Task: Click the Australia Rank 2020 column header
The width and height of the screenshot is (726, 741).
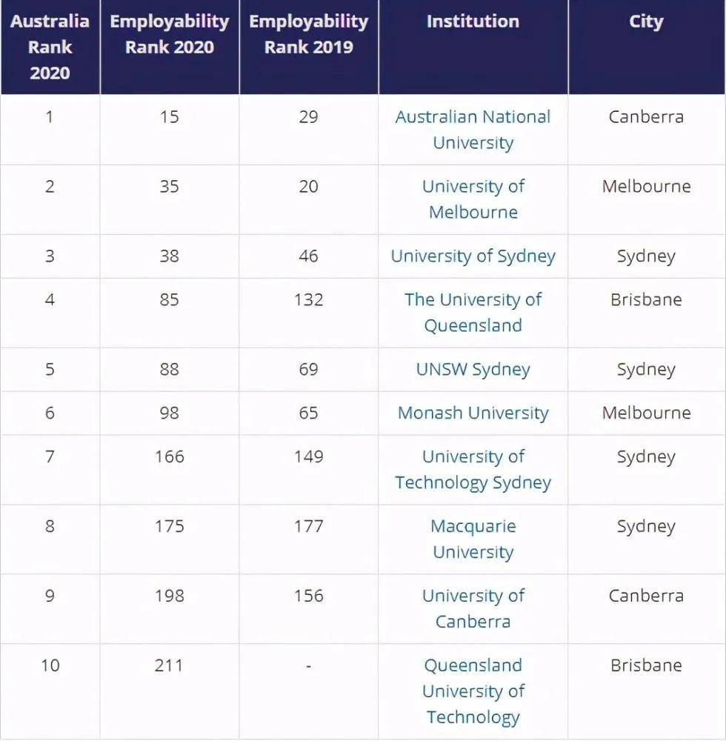Action: [50, 47]
